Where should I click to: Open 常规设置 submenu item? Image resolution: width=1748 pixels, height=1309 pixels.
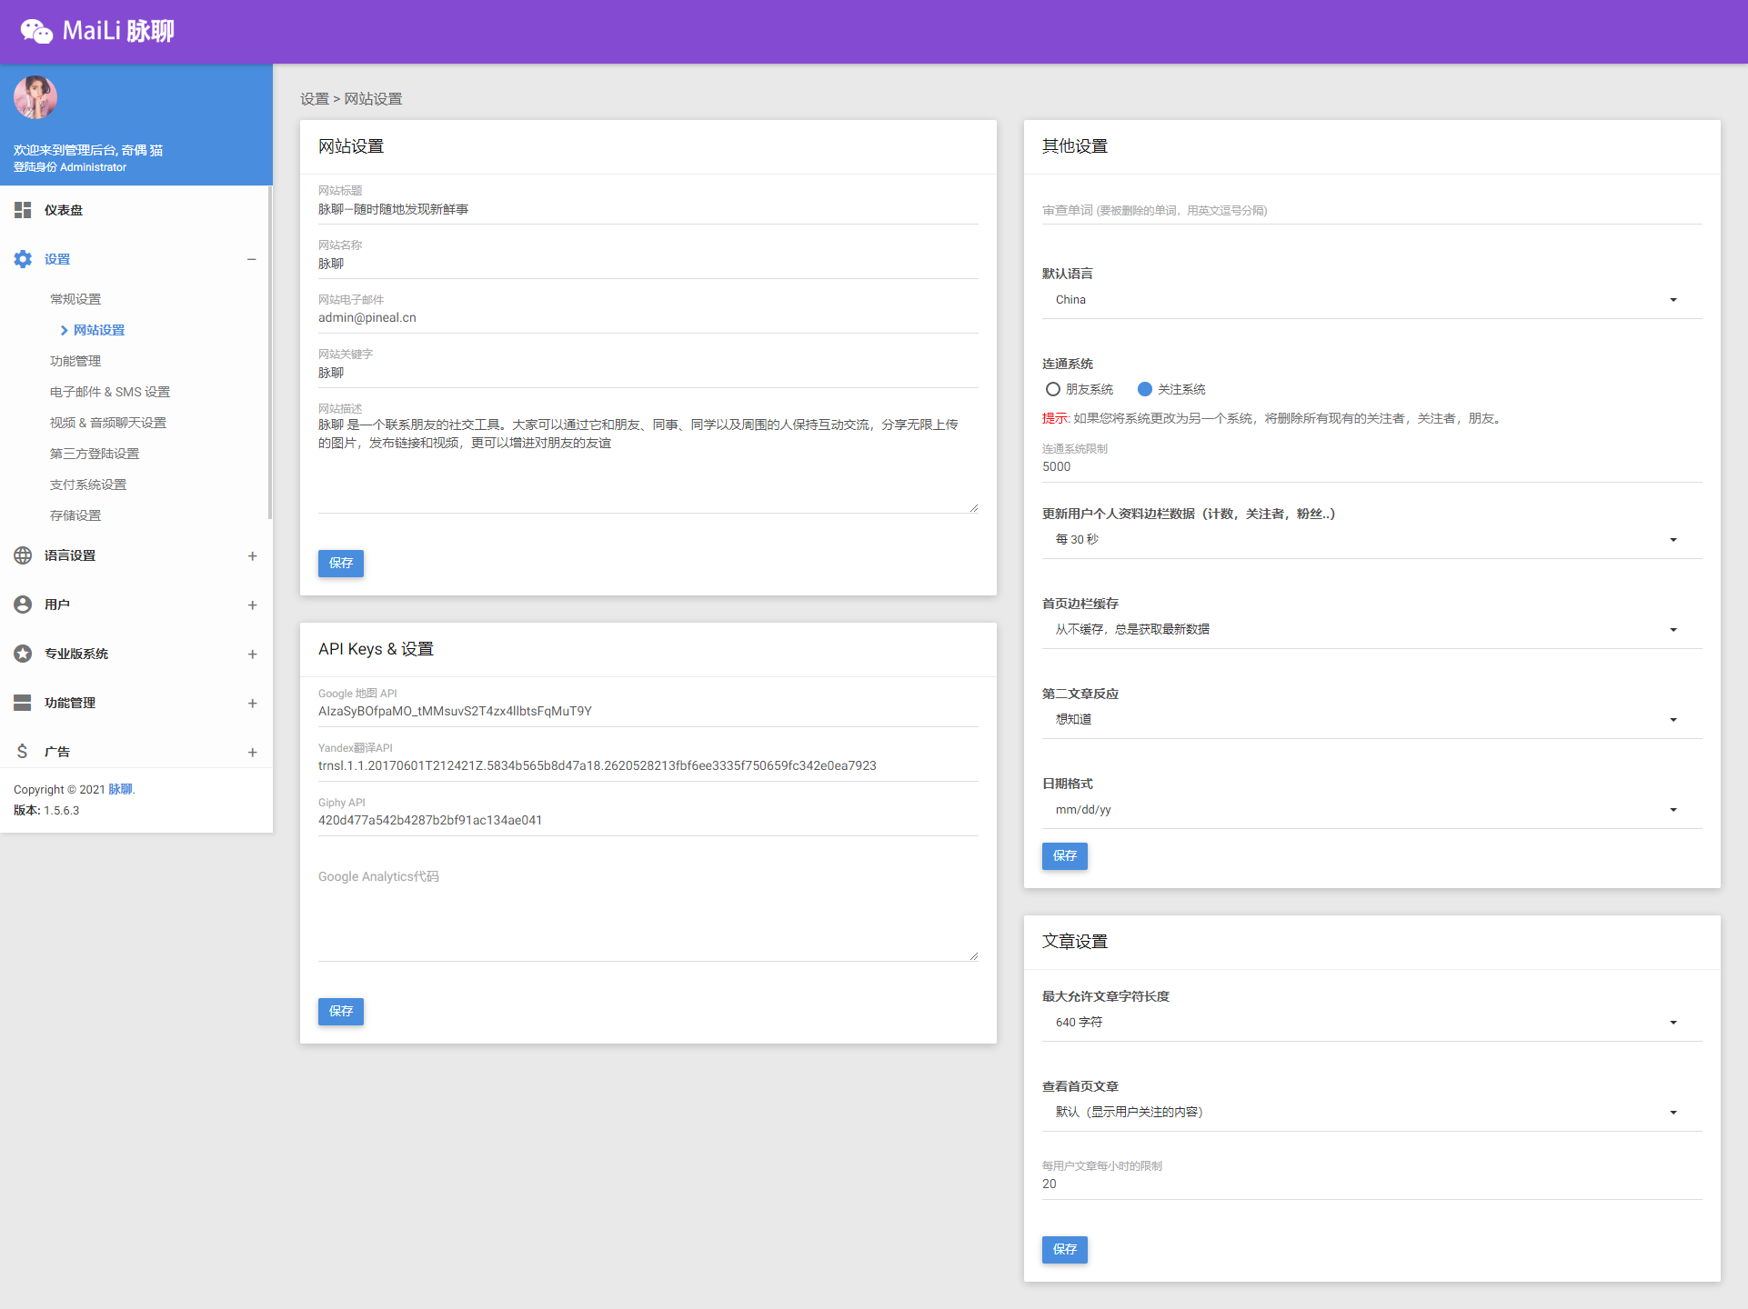click(75, 299)
